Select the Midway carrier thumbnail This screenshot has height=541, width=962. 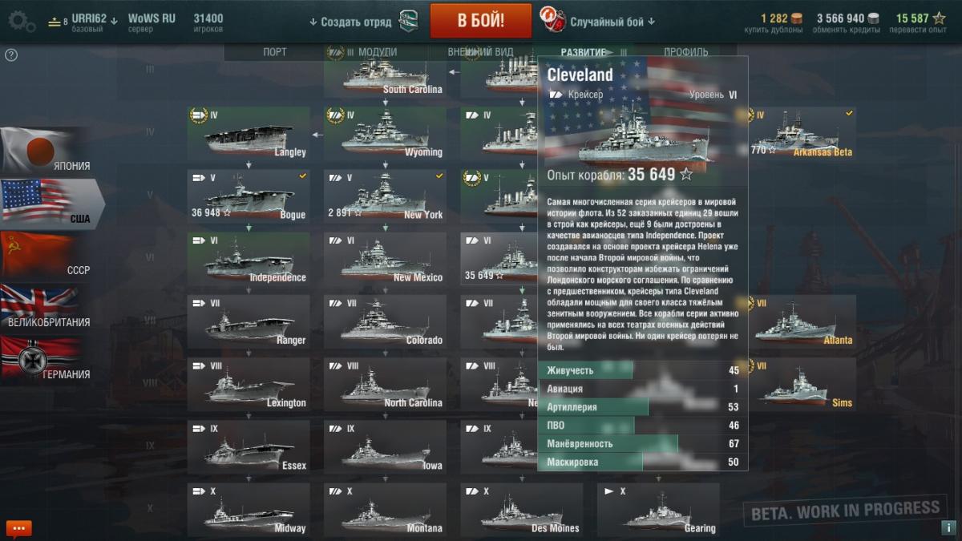tap(249, 510)
